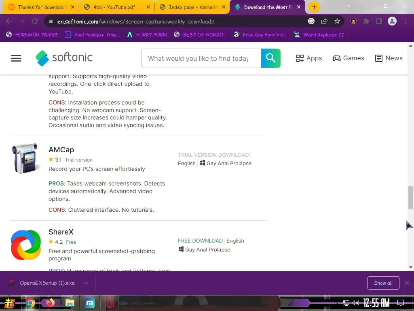Image resolution: width=414 pixels, height=311 pixels.
Task: Click the 12:55 AM clock
Action: coord(376,303)
